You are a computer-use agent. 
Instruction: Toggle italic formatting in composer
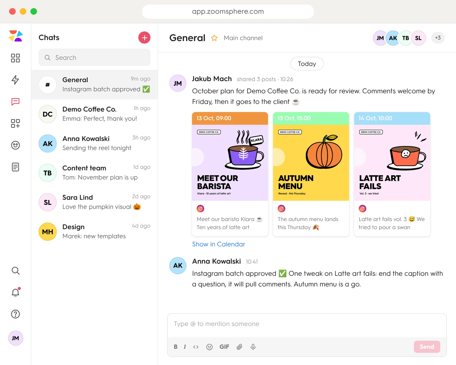185,347
